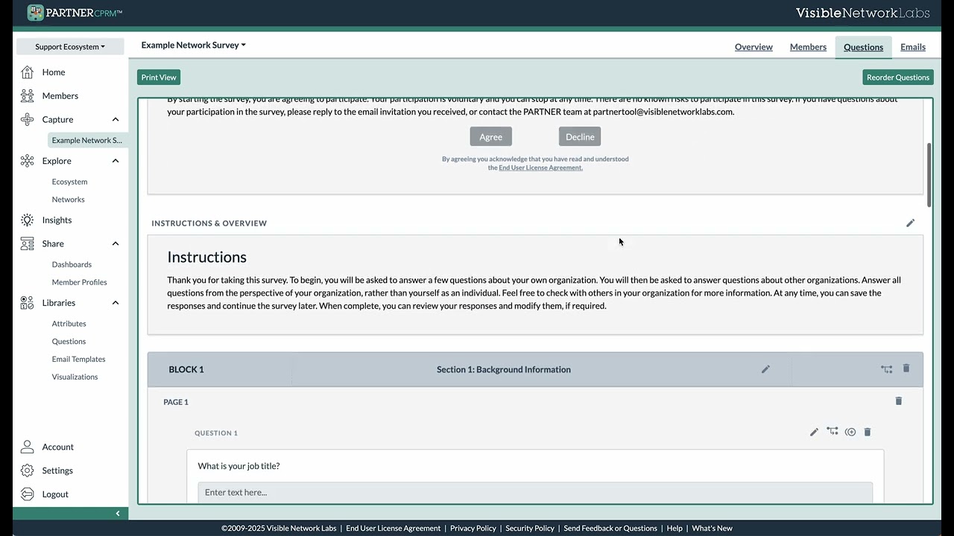Image resolution: width=954 pixels, height=536 pixels.
Task: Collapse the Capture section chevron
Action: [x=116, y=119]
